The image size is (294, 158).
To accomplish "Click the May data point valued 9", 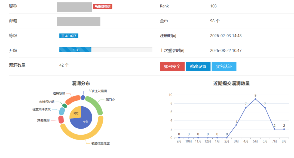I will click(255, 99).
